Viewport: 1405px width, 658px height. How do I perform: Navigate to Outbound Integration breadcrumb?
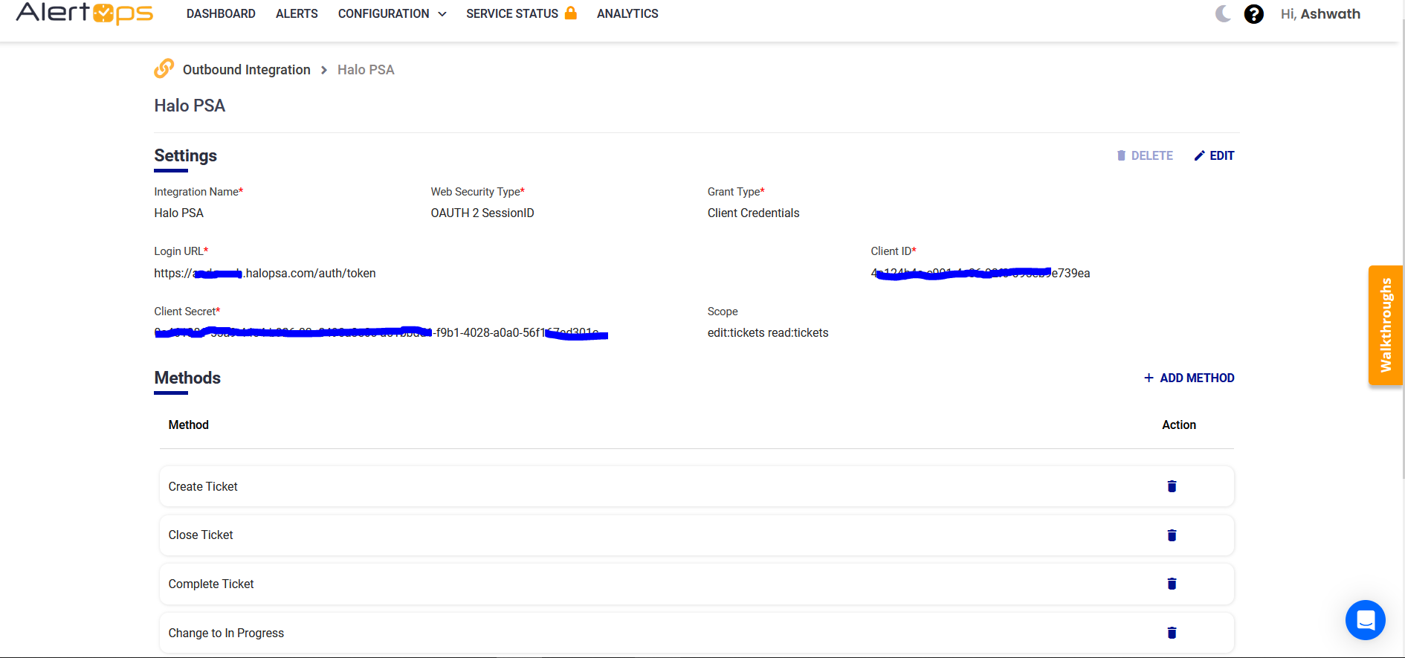[246, 70]
